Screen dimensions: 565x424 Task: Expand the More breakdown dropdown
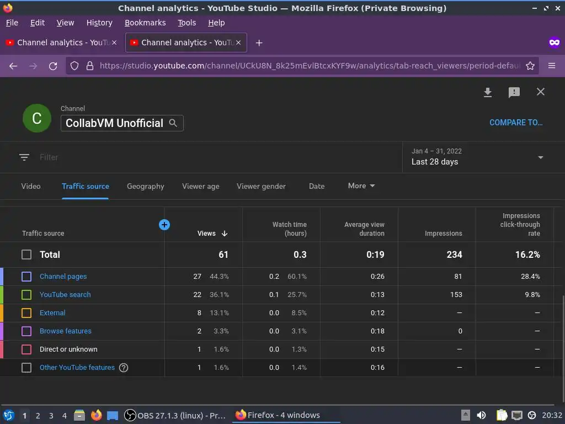[361, 185]
